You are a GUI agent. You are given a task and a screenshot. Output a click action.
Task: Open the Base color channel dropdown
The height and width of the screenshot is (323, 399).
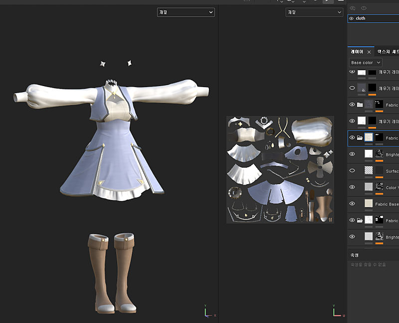point(365,63)
